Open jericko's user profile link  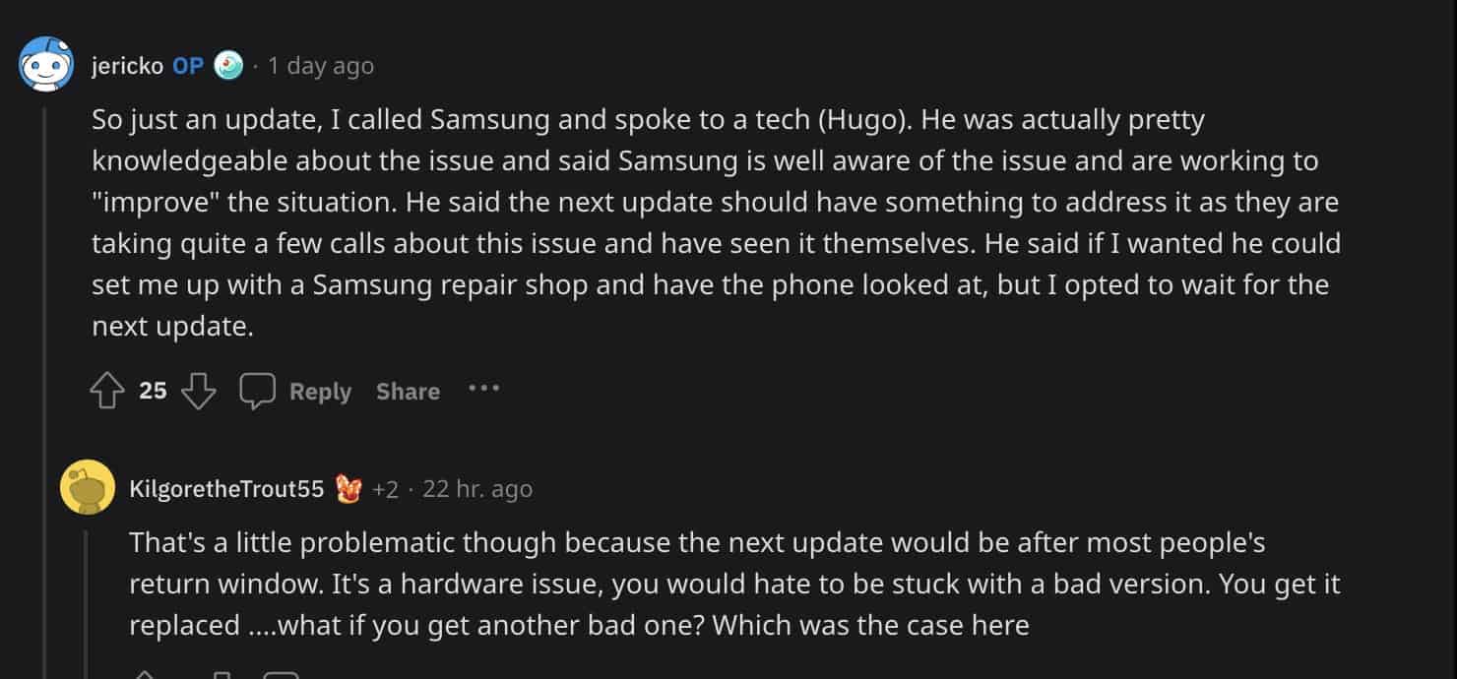click(x=127, y=66)
